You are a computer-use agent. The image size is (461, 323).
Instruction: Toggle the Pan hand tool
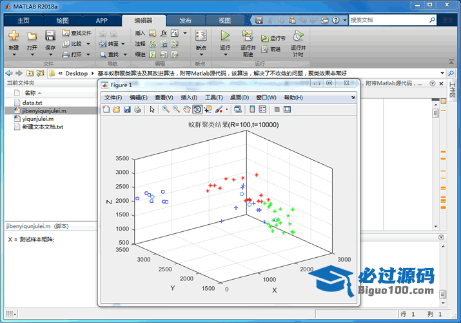(x=187, y=110)
